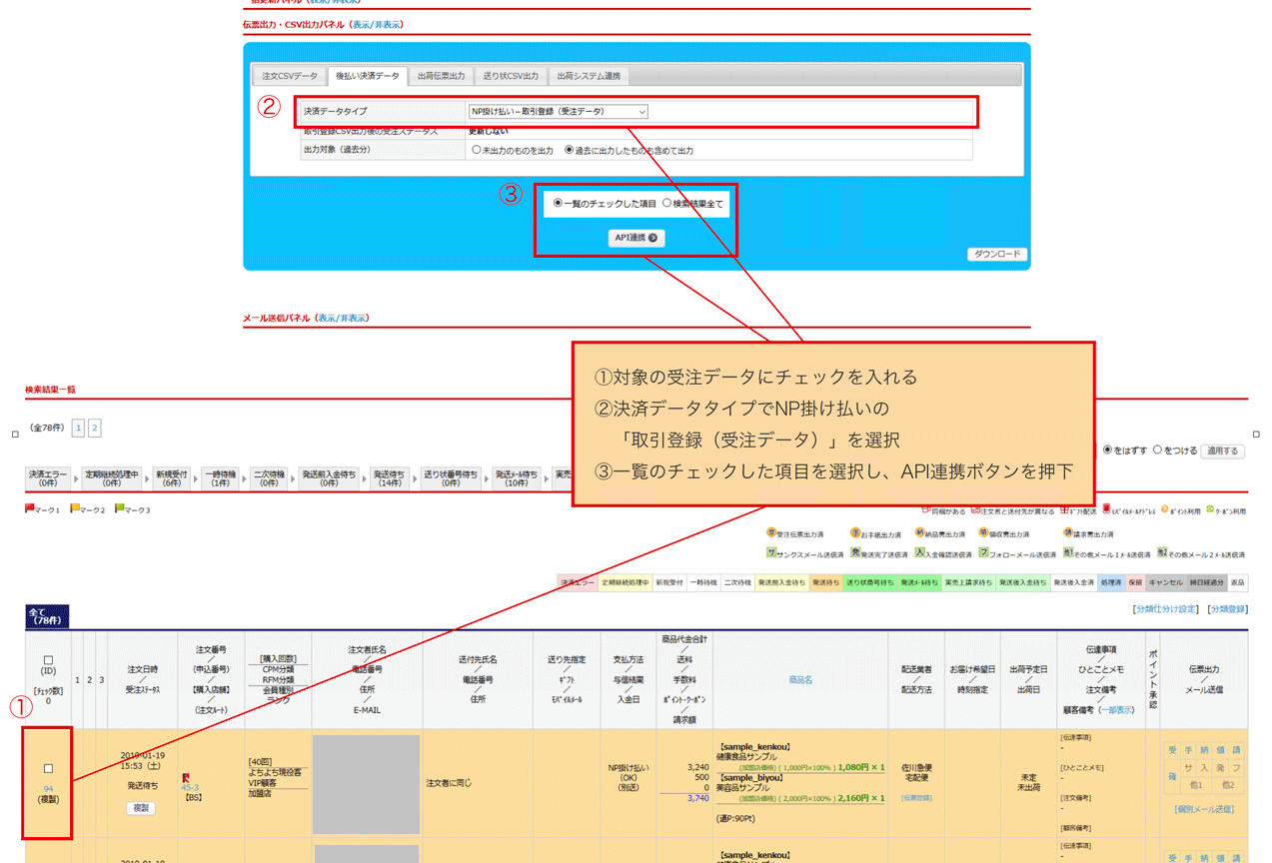Viewport: 1272px width, 863px height.
Task: Click the 受 output icon in order 94 row
Action: pyautogui.click(x=1172, y=750)
